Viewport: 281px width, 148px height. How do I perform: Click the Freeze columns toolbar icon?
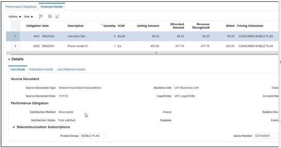pos(41,16)
